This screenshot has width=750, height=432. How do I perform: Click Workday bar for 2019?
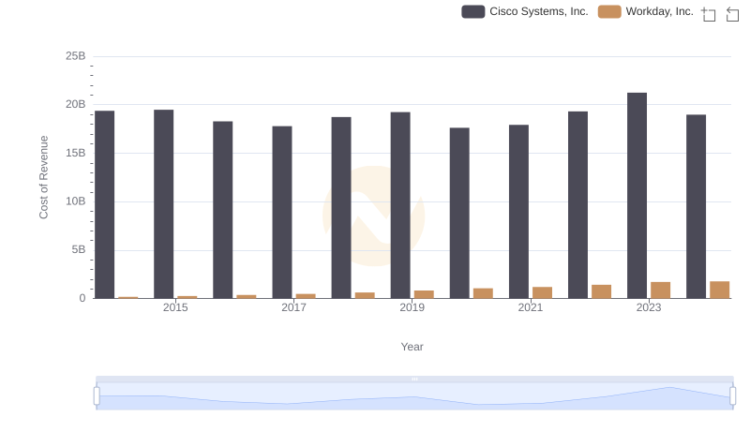point(424,294)
